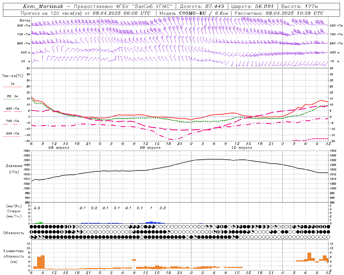Image resolution: width=344 pixels, height=275 pixels.
Task: Click the 850 гПа temperature legend entry
Action: coord(13,109)
